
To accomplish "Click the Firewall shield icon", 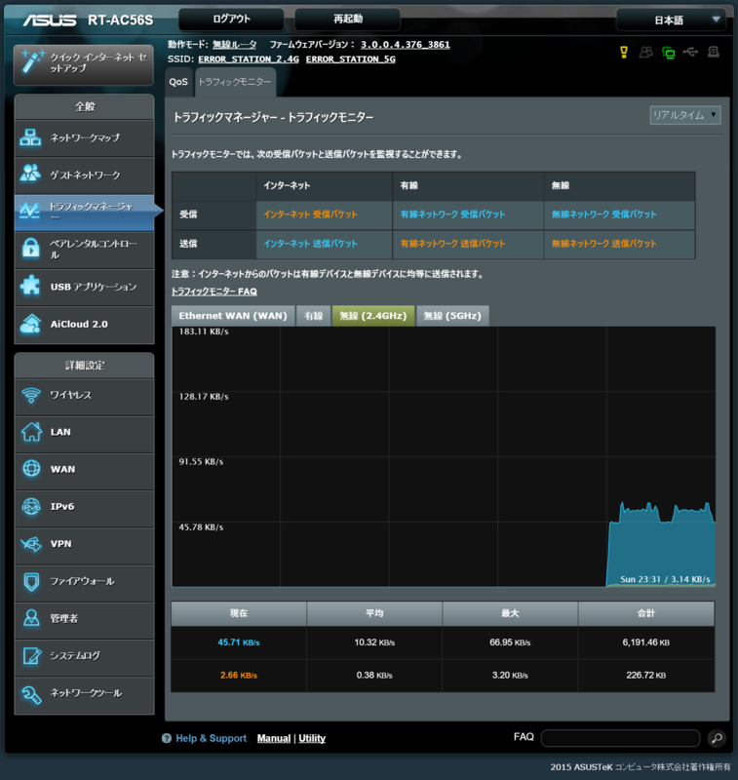I will click(x=31, y=581).
